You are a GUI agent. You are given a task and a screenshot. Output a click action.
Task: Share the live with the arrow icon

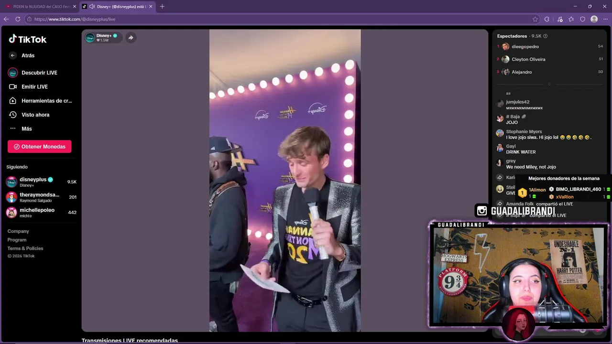(x=131, y=38)
